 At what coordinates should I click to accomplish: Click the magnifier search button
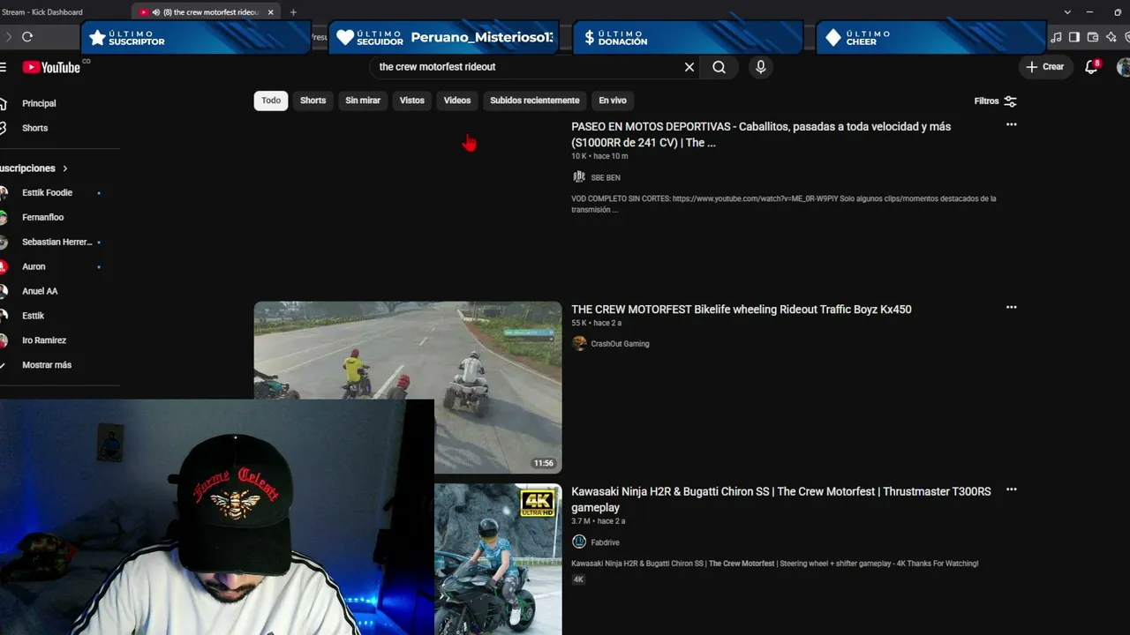point(719,67)
